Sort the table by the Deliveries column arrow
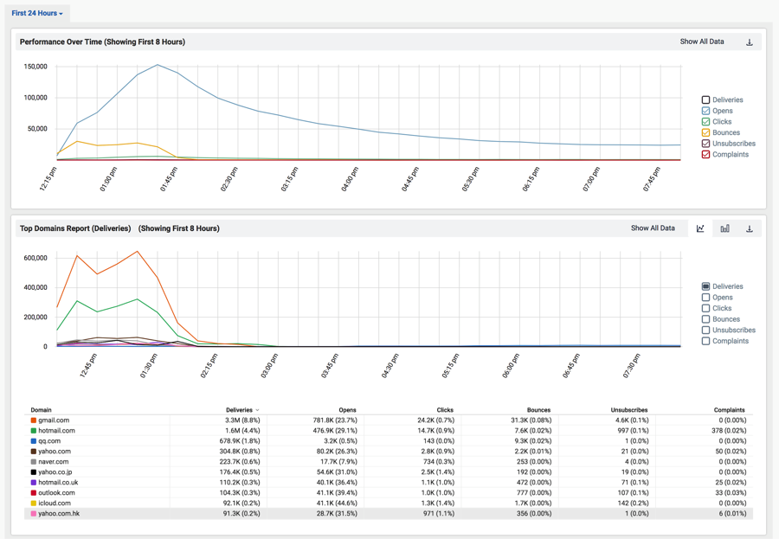 [x=257, y=410]
